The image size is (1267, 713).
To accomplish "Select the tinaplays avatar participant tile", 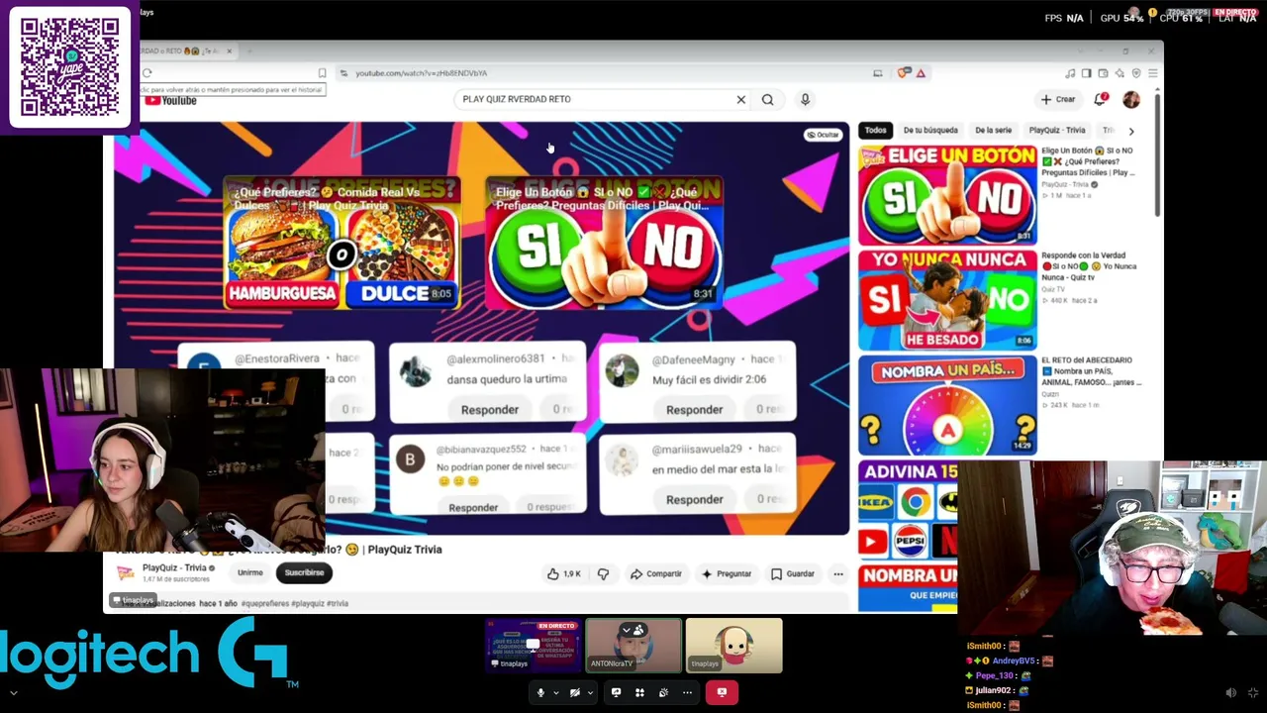I will 734,645.
